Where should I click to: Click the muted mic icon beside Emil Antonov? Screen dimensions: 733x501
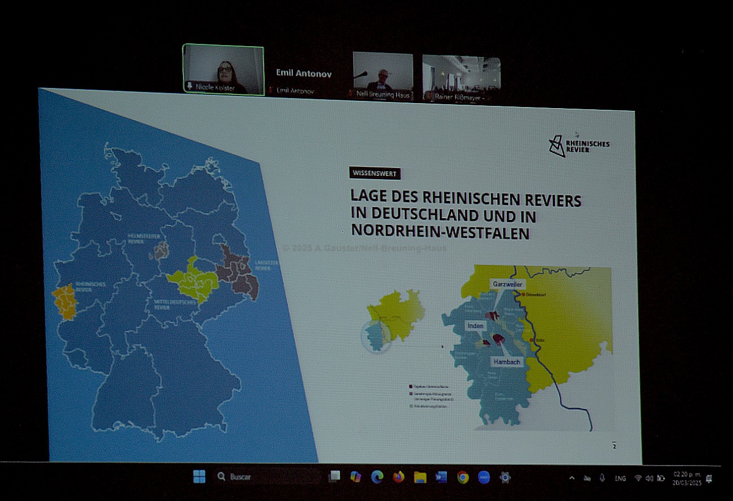(270, 90)
